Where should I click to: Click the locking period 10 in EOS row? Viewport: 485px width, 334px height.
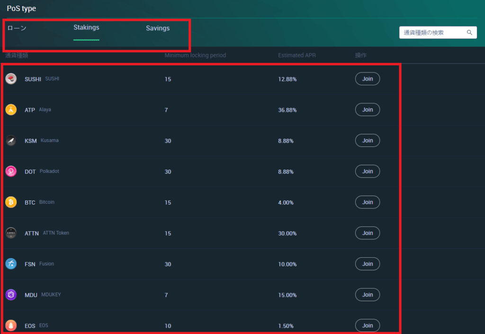(168, 326)
